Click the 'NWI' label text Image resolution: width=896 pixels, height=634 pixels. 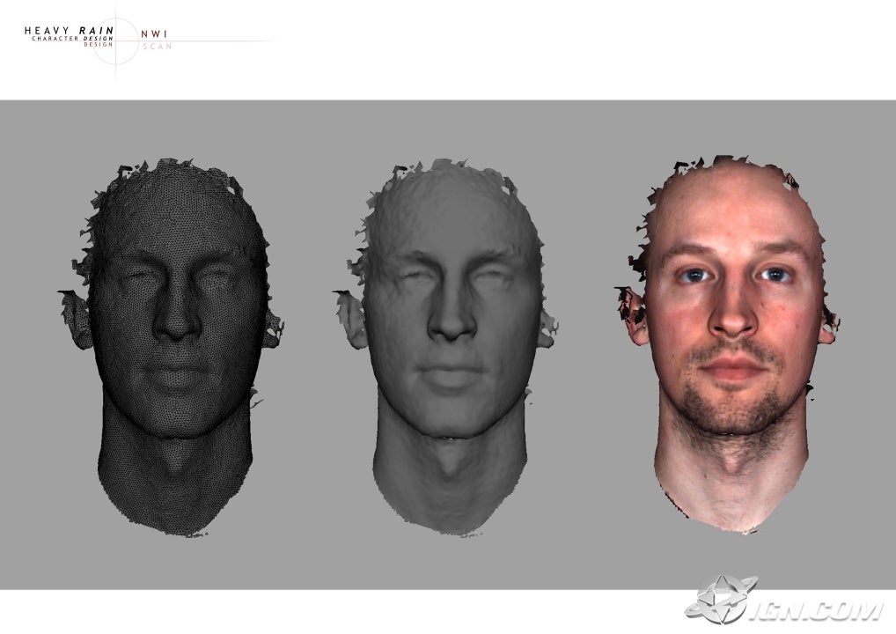(154, 34)
